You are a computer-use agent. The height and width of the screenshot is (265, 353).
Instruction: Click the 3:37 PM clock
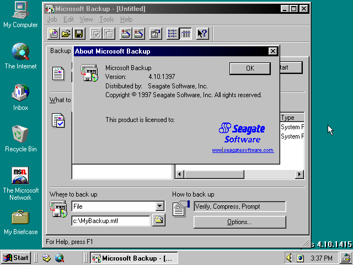click(x=321, y=258)
